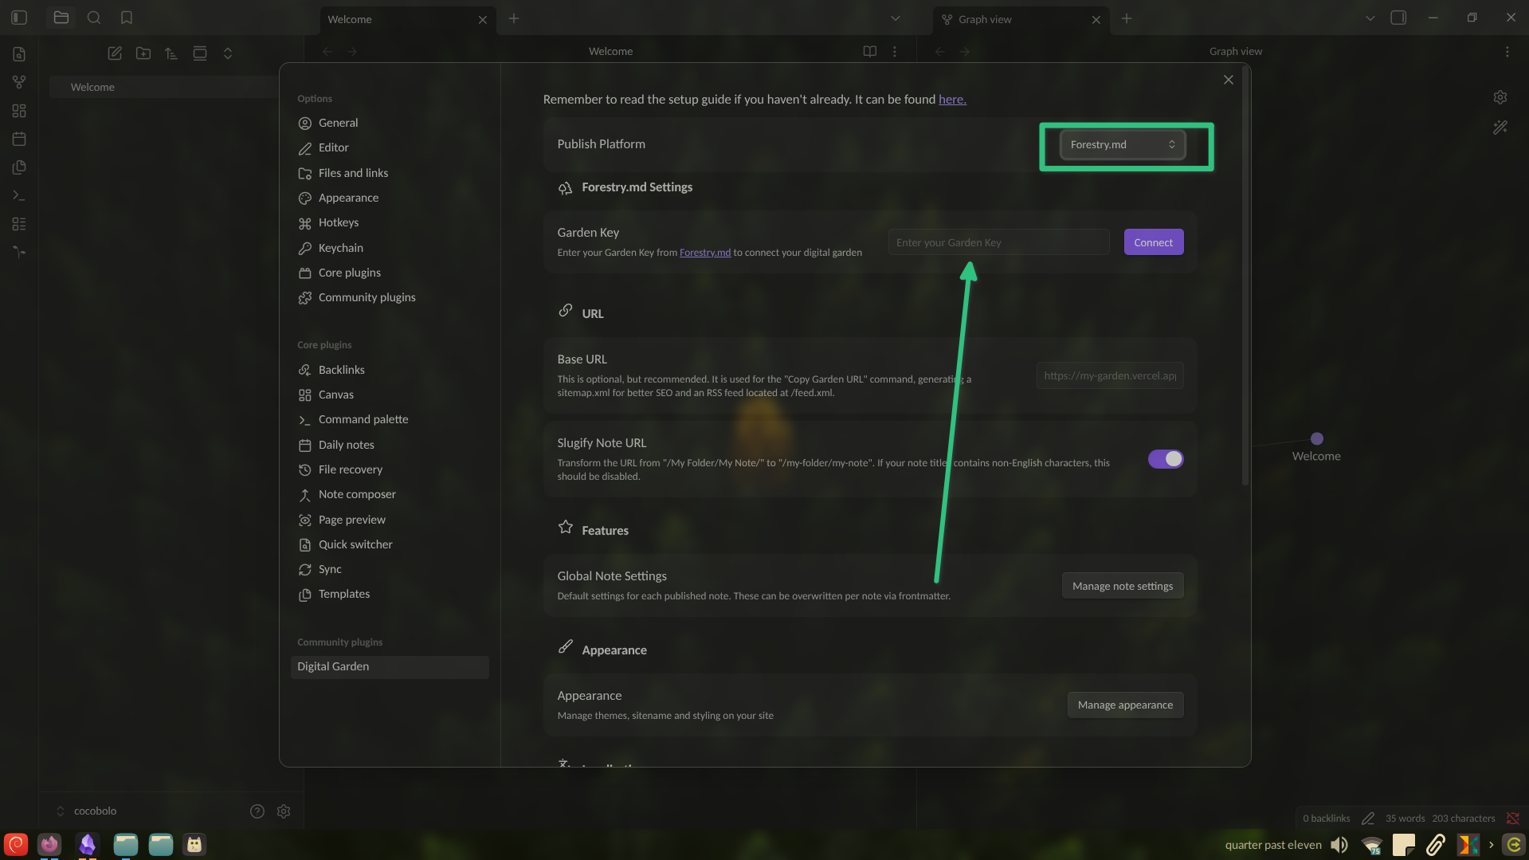
Task: Open the quick switcher ribbon icon
Action: tap(19, 54)
